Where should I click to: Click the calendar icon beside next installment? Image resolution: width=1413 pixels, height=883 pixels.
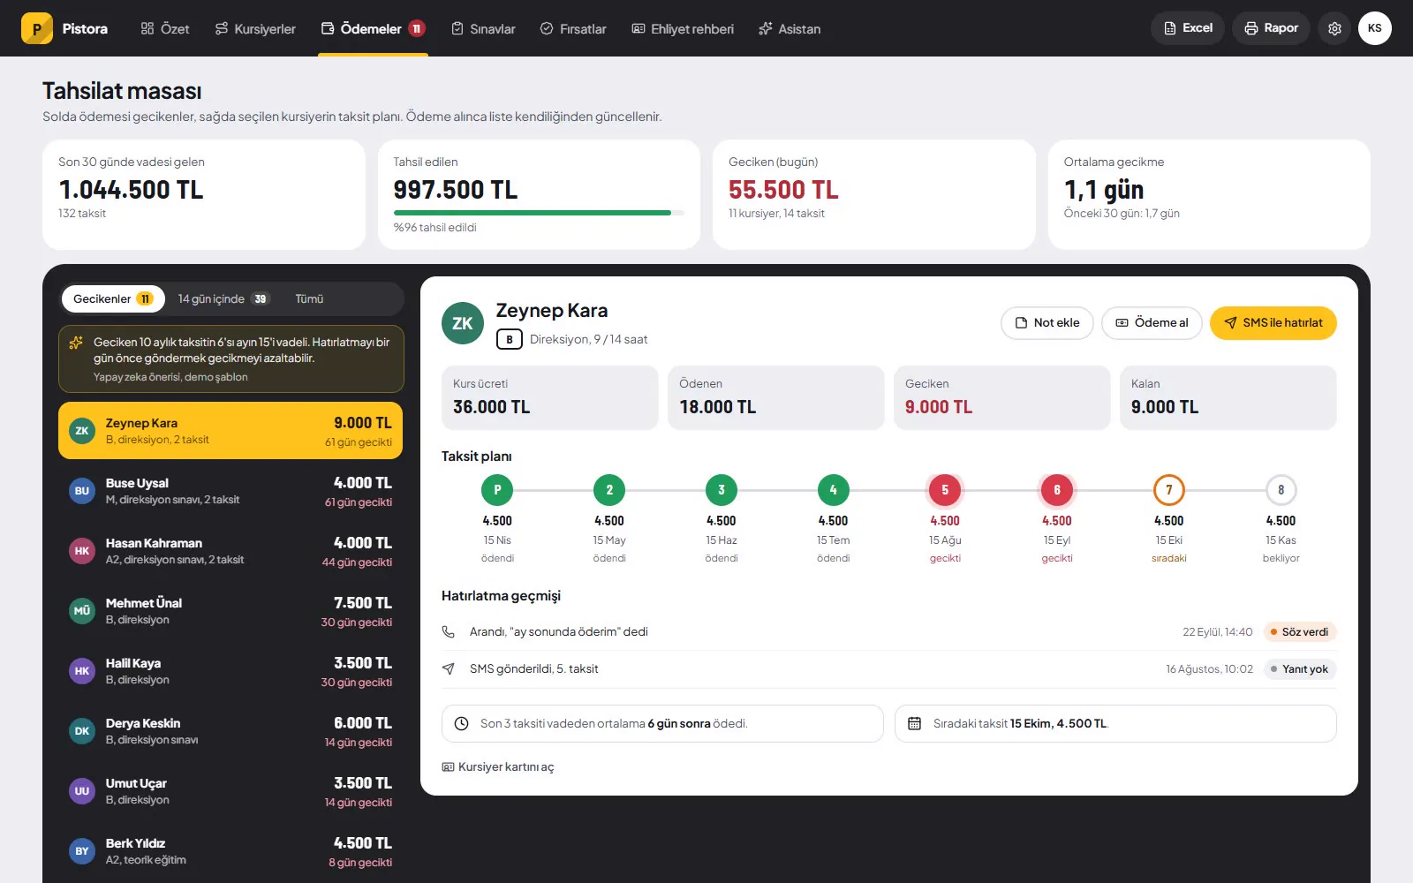[x=915, y=724]
